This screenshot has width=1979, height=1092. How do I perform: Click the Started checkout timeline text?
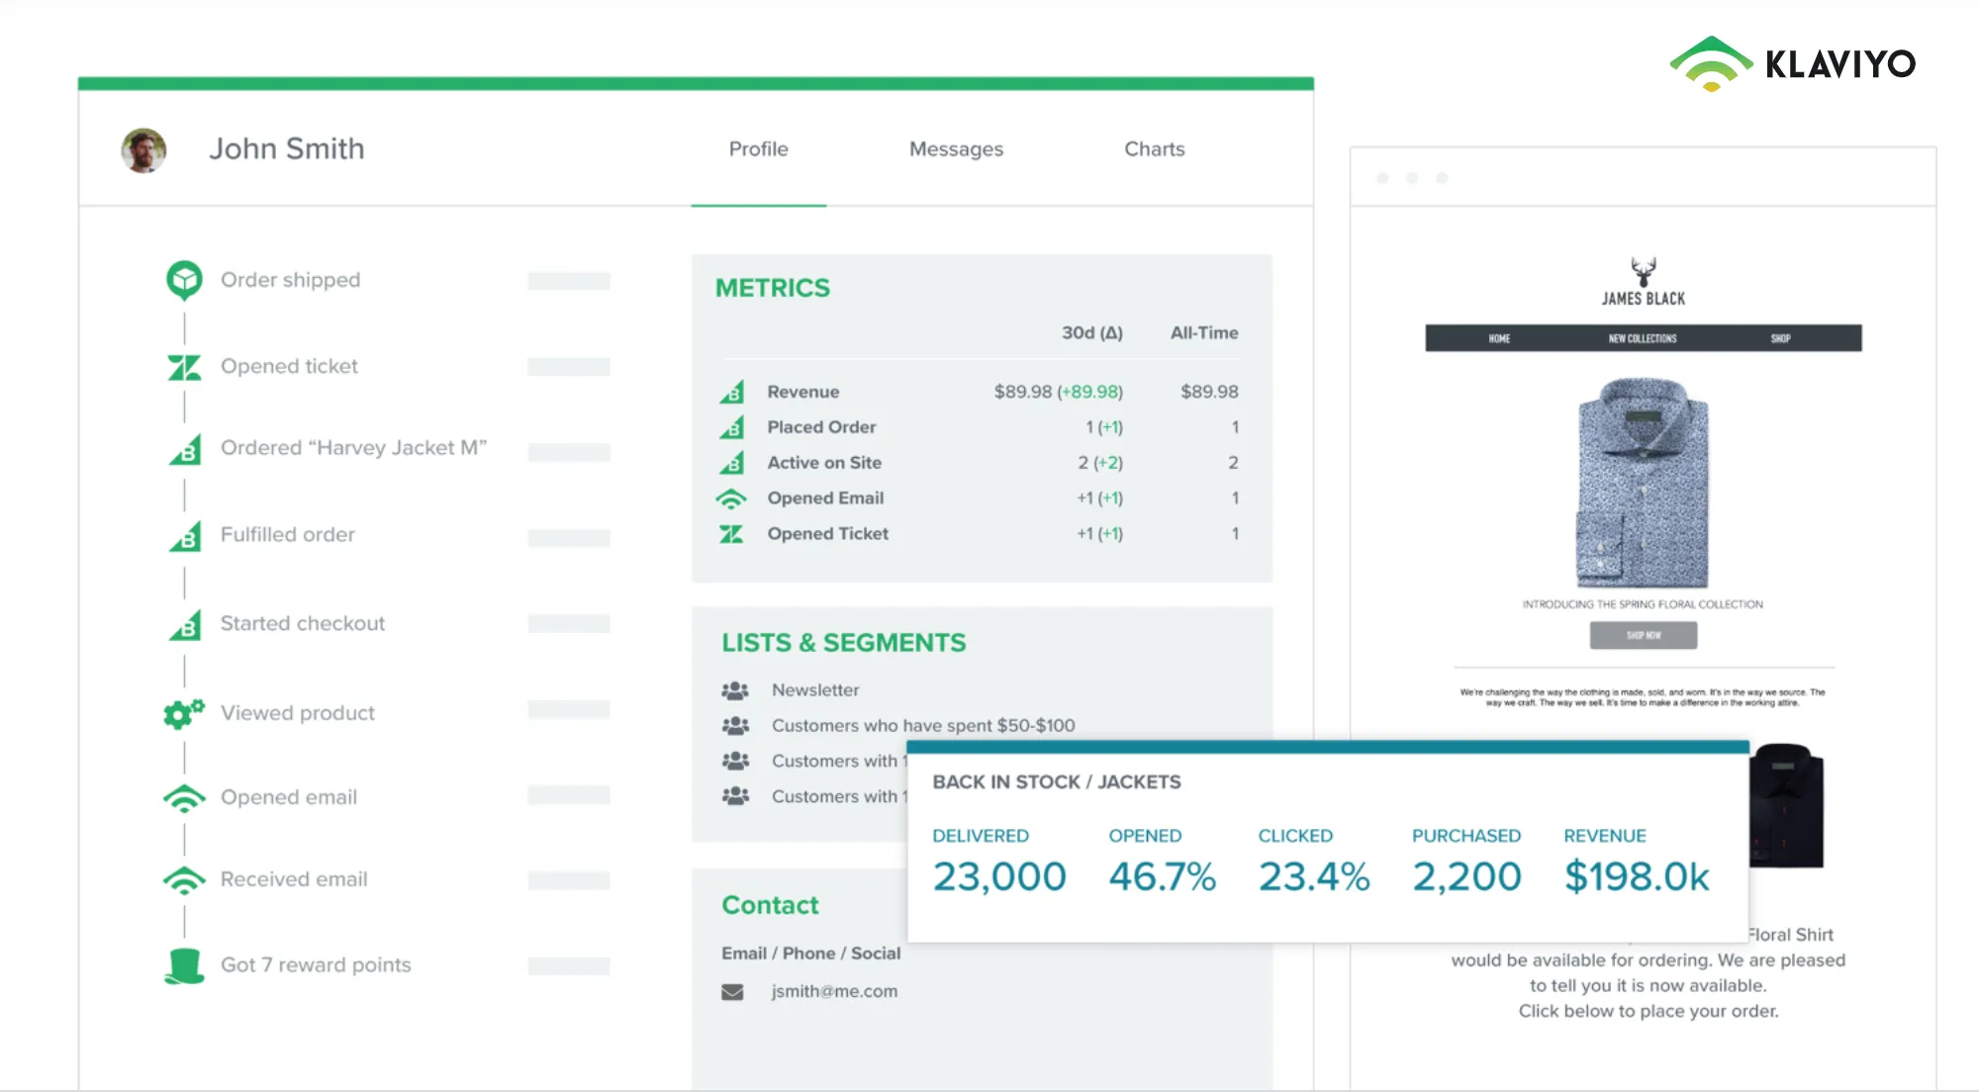coord(302,624)
